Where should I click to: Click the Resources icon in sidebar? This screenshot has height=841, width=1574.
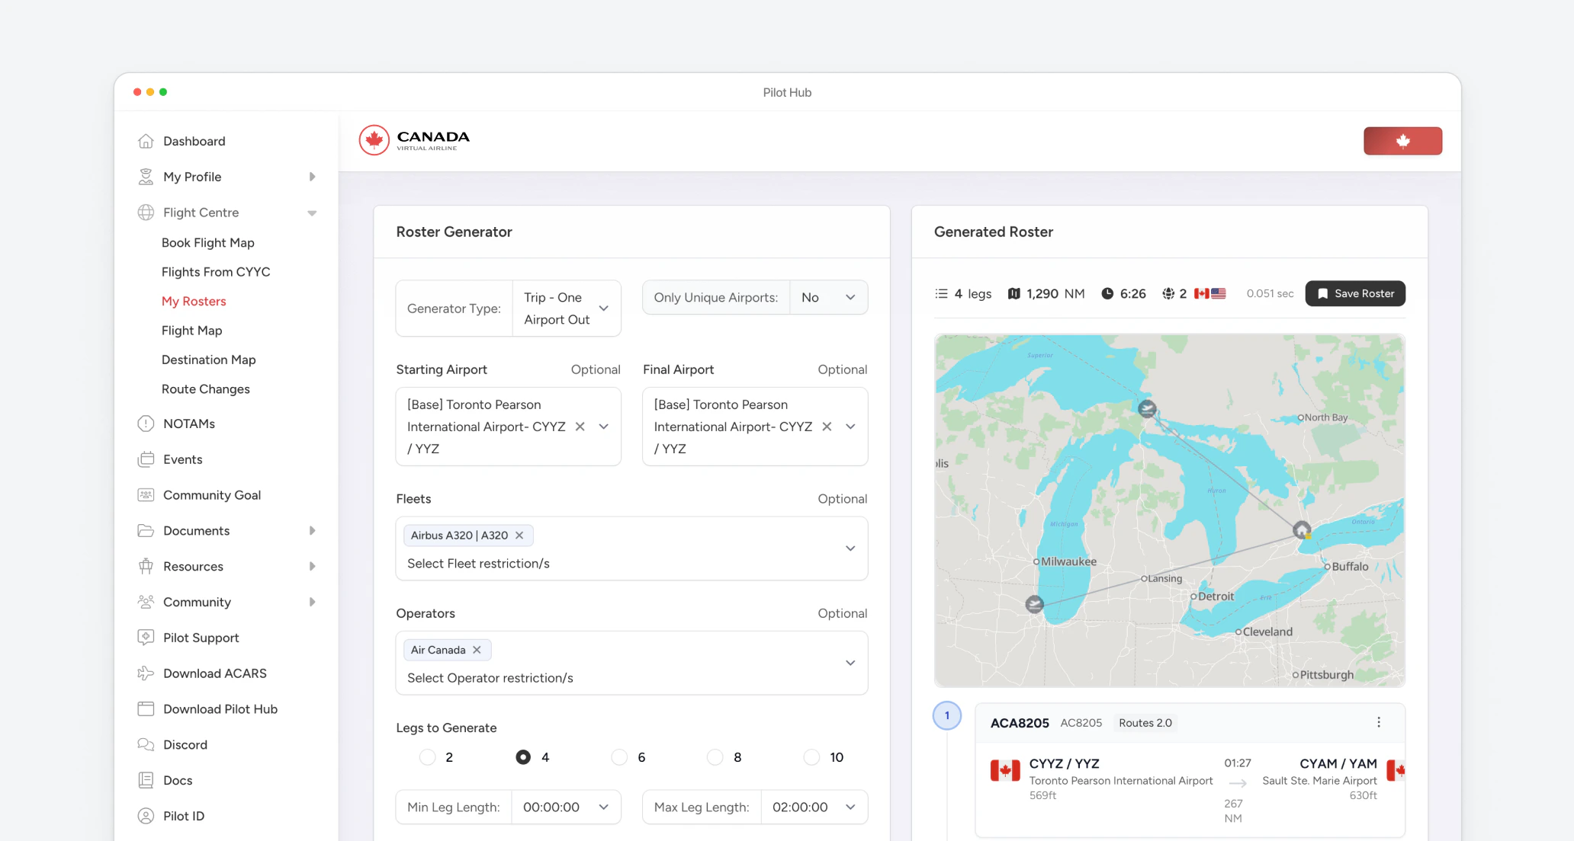146,566
